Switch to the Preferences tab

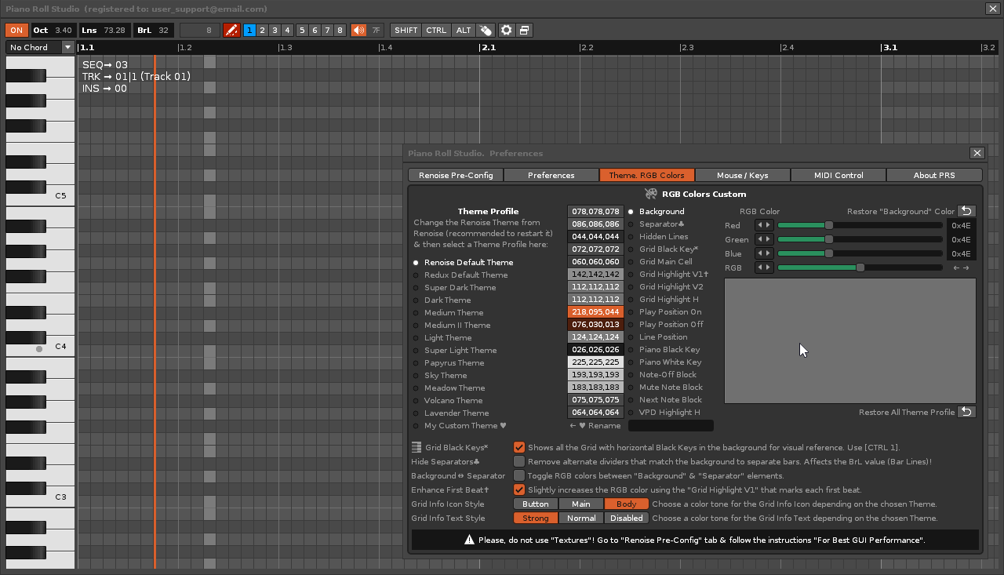coord(551,175)
